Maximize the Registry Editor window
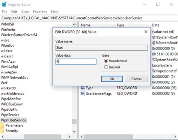 158,4
